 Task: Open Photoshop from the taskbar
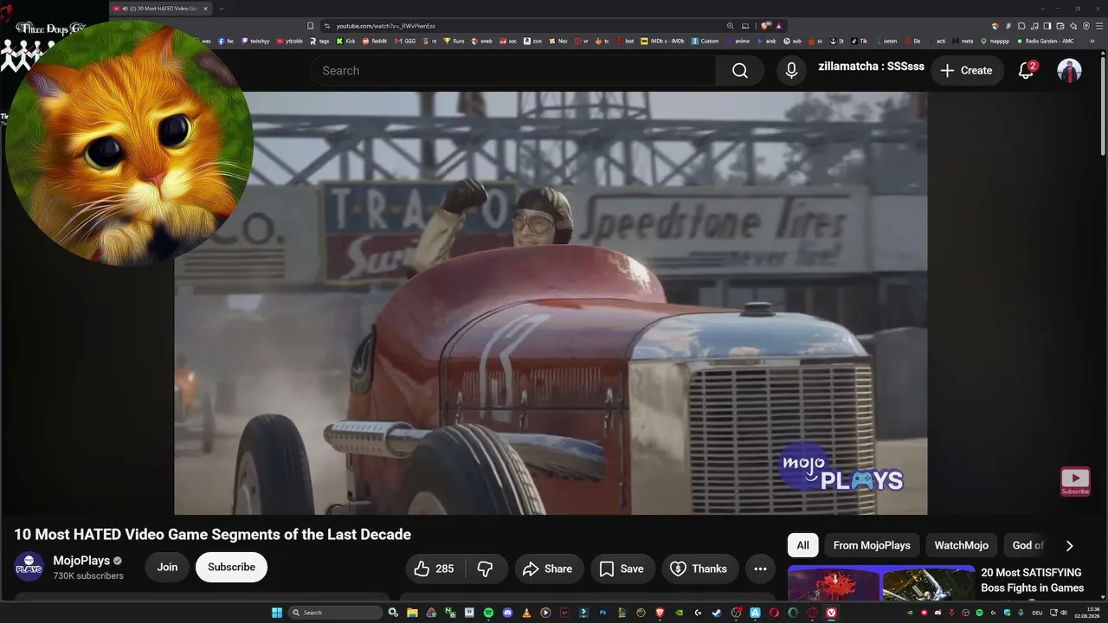[602, 613]
